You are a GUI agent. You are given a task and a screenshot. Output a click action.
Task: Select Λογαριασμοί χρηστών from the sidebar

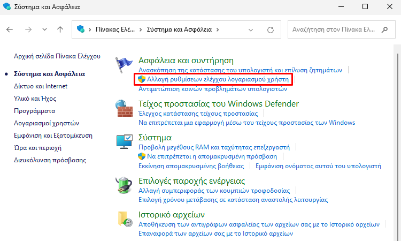click(46, 123)
